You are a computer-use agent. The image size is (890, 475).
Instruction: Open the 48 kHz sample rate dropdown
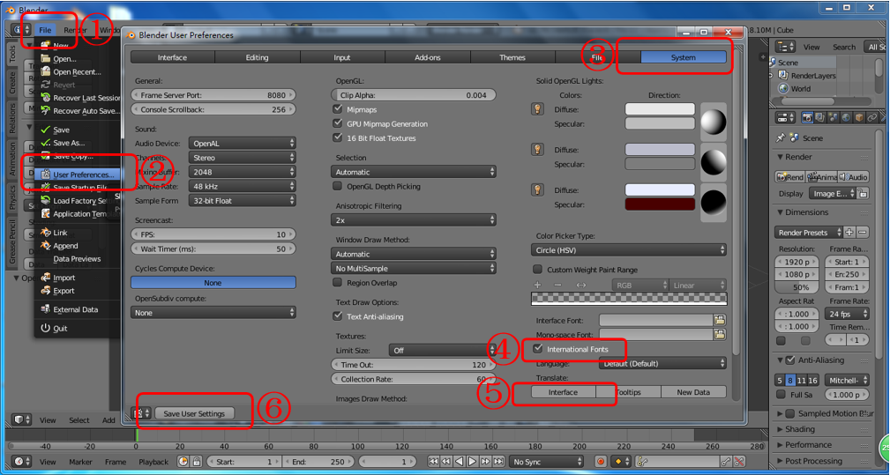(x=242, y=186)
